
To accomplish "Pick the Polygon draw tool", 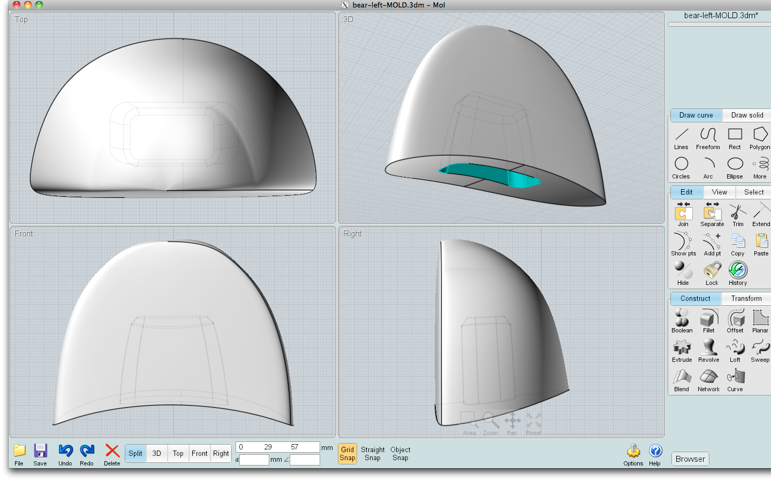I will point(759,137).
